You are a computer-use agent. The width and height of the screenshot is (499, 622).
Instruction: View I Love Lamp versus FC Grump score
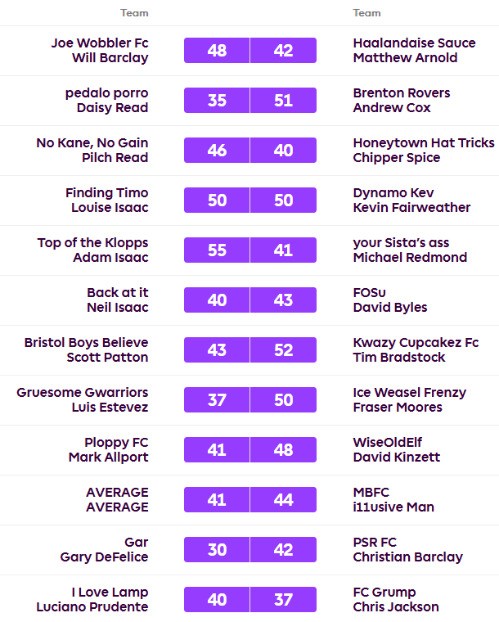249,600
